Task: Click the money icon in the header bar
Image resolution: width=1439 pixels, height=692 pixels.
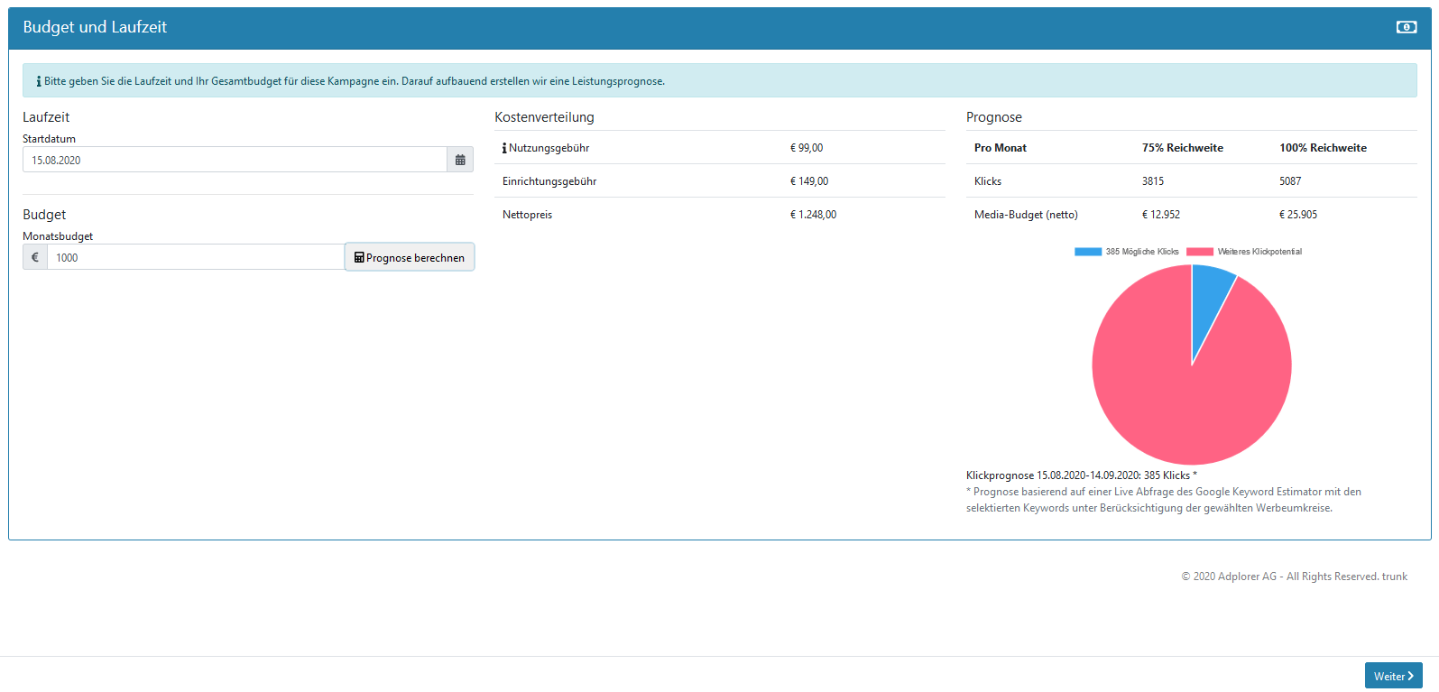Action: [1407, 27]
